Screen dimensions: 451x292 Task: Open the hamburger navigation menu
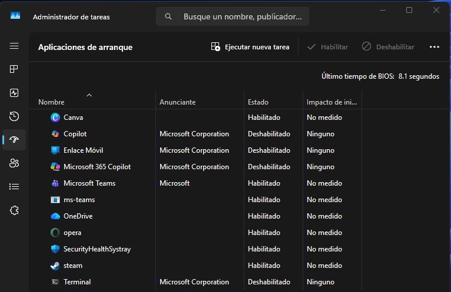pyautogui.click(x=14, y=46)
